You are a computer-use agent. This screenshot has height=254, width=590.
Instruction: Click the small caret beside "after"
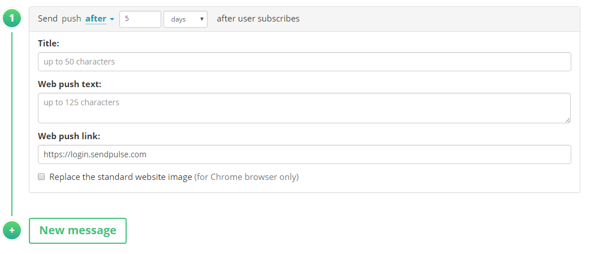click(x=112, y=19)
